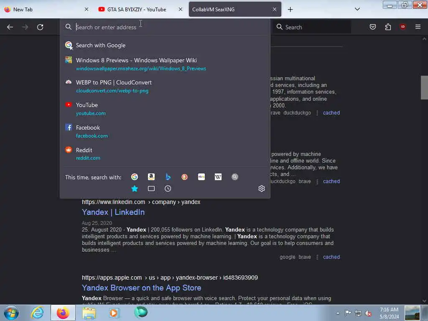
Task: Select the CollabVM SearXNG tab
Action: click(235, 9)
